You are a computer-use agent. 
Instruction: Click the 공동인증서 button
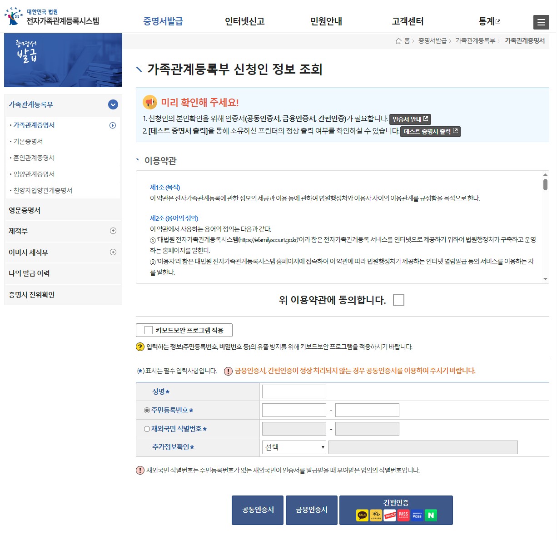(257, 510)
